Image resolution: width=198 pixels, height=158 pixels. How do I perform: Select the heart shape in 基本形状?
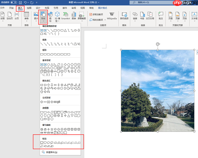tap(65, 71)
